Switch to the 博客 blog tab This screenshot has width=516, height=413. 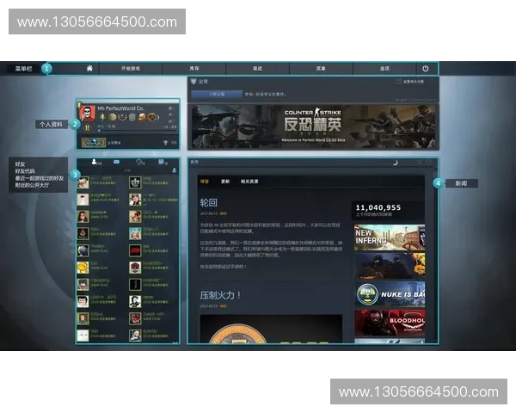coord(205,182)
